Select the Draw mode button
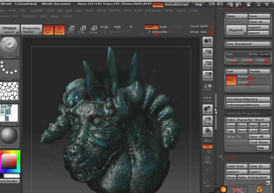 60,30
